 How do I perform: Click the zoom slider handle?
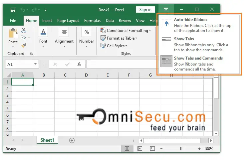point(180,148)
